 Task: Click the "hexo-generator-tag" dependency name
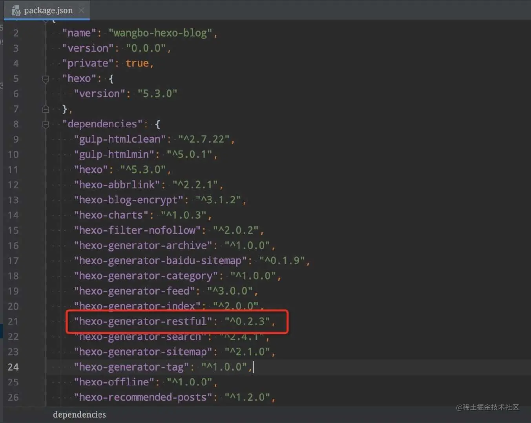(x=131, y=367)
